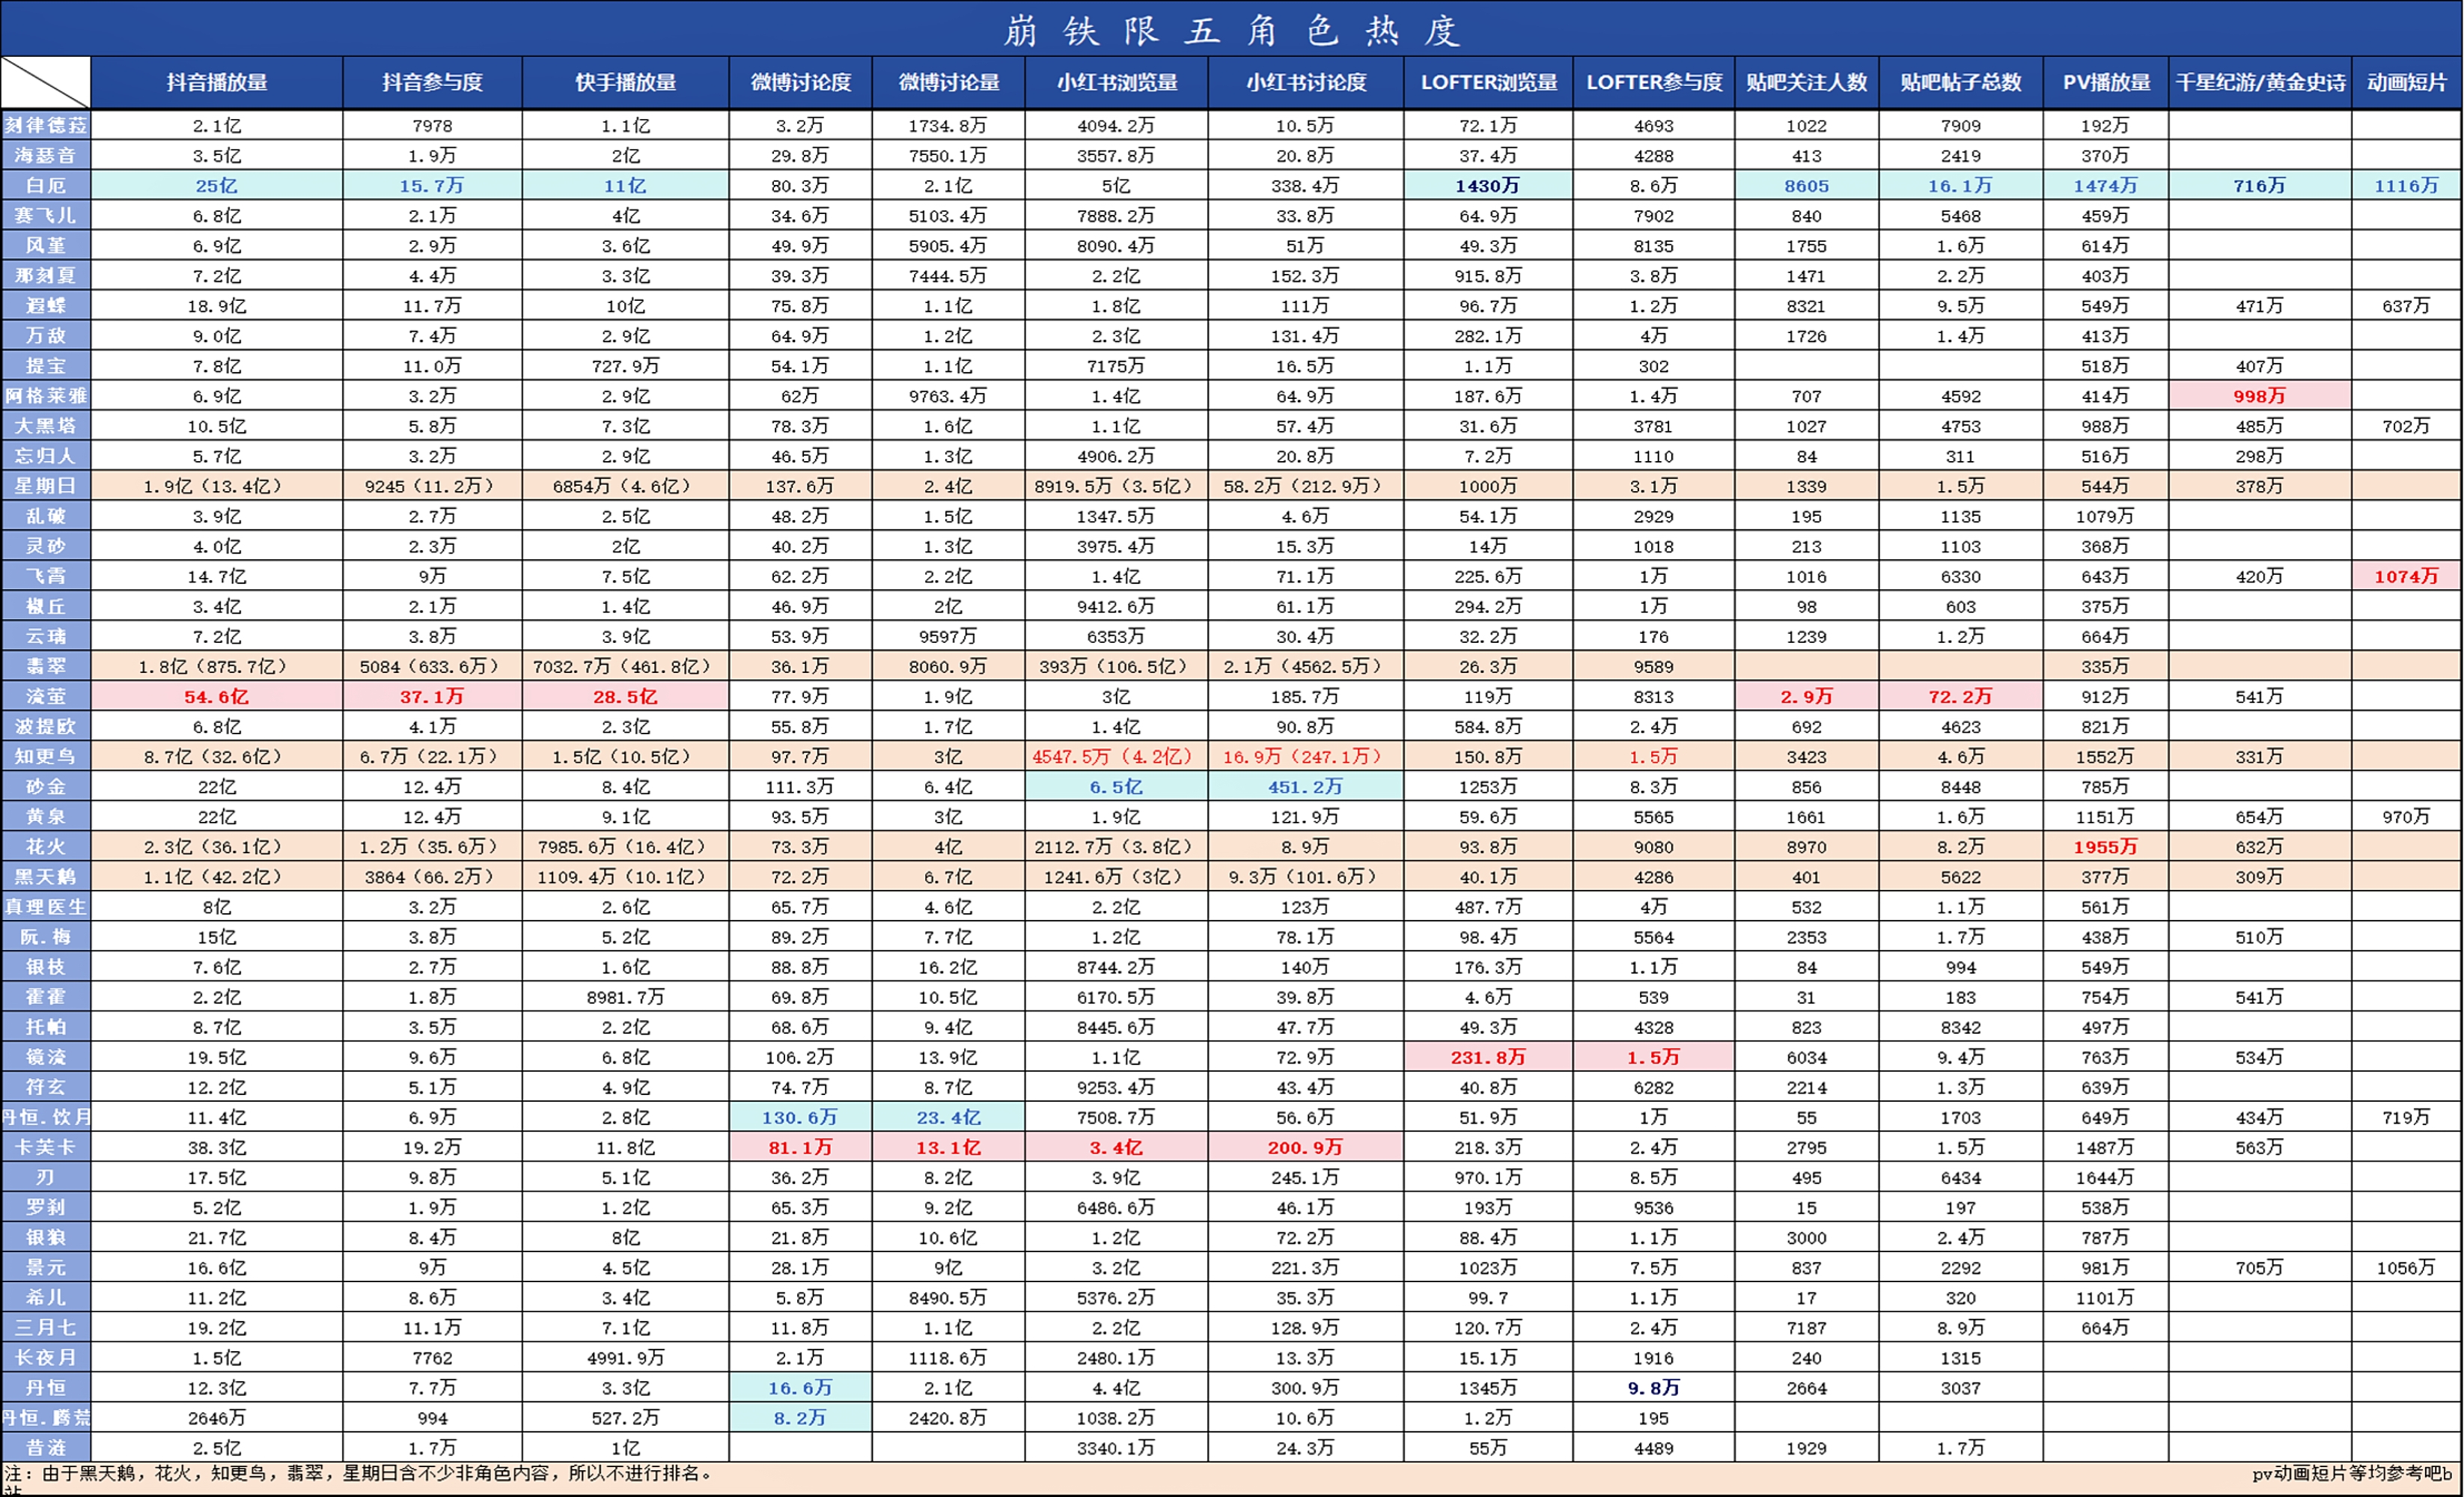This screenshot has width=2464, height=1497.
Task: Click the 流萤 row label
Action: click(x=46, y=696)
